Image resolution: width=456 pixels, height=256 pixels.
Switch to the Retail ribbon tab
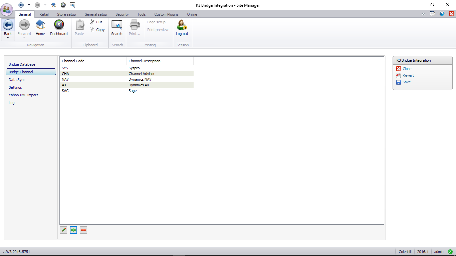tap(44, 14)
